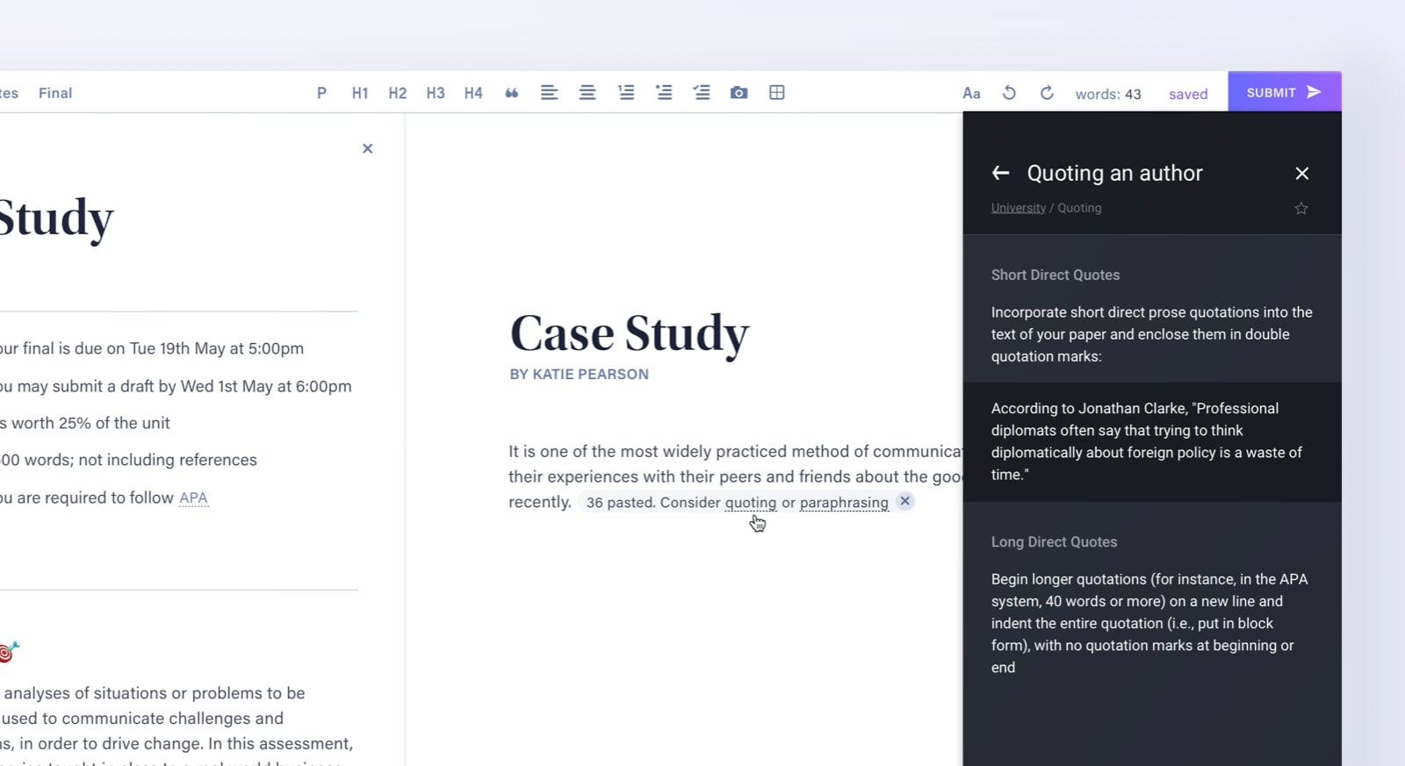Open the paraphrasing link in paste notice
This screenshot has width=1405, height=766.
pos(844,503)
